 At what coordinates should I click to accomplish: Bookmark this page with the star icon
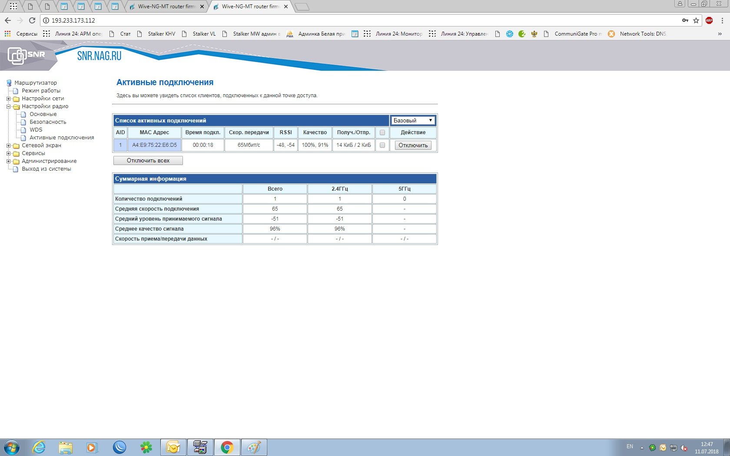(x=696, y=20)
